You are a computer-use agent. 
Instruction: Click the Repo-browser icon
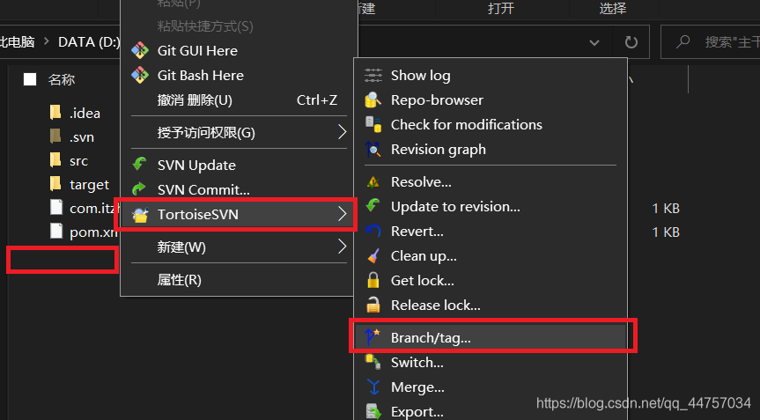(x=373, y=100)
